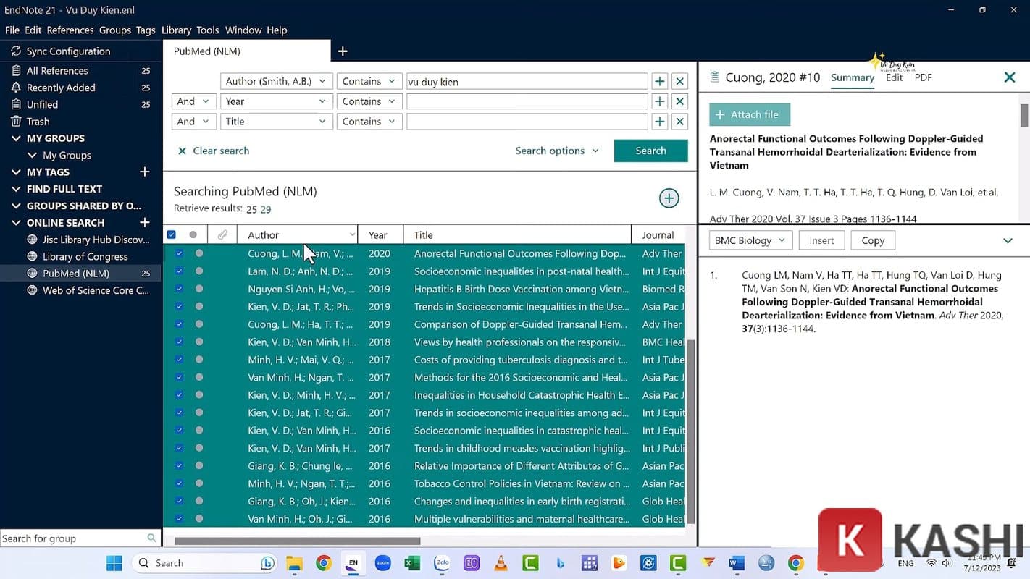Open the Trash bin icon
The image size is (1030, 579).
(16, 121)
